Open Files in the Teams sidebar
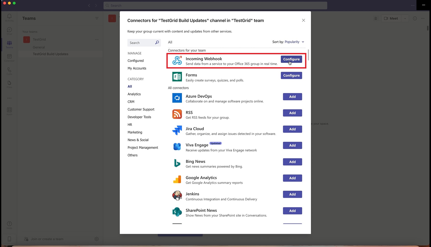 point(9,84)
